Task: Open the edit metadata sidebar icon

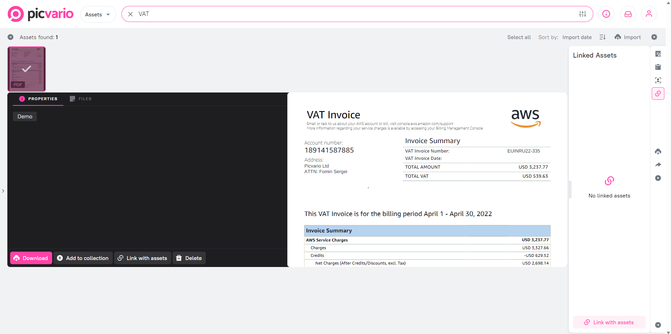Action: pos(658,54)
